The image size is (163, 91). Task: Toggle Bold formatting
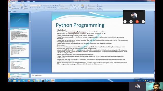pyautogui.click(x=31, y=8)
